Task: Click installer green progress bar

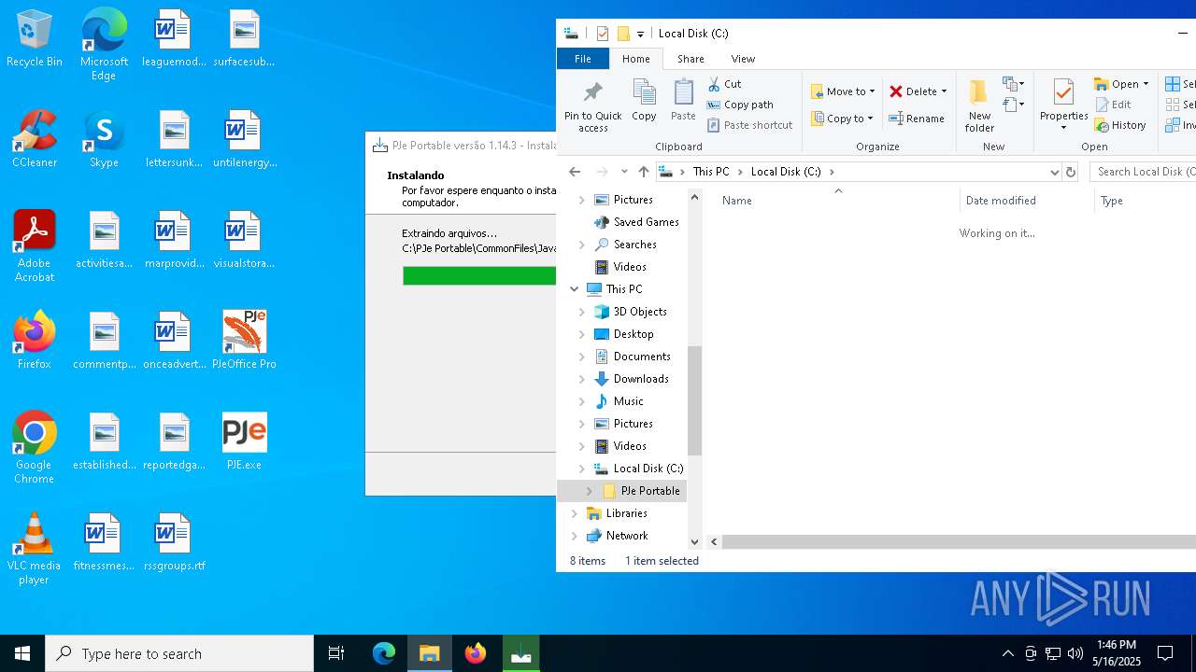Action: tap(479, 275)
